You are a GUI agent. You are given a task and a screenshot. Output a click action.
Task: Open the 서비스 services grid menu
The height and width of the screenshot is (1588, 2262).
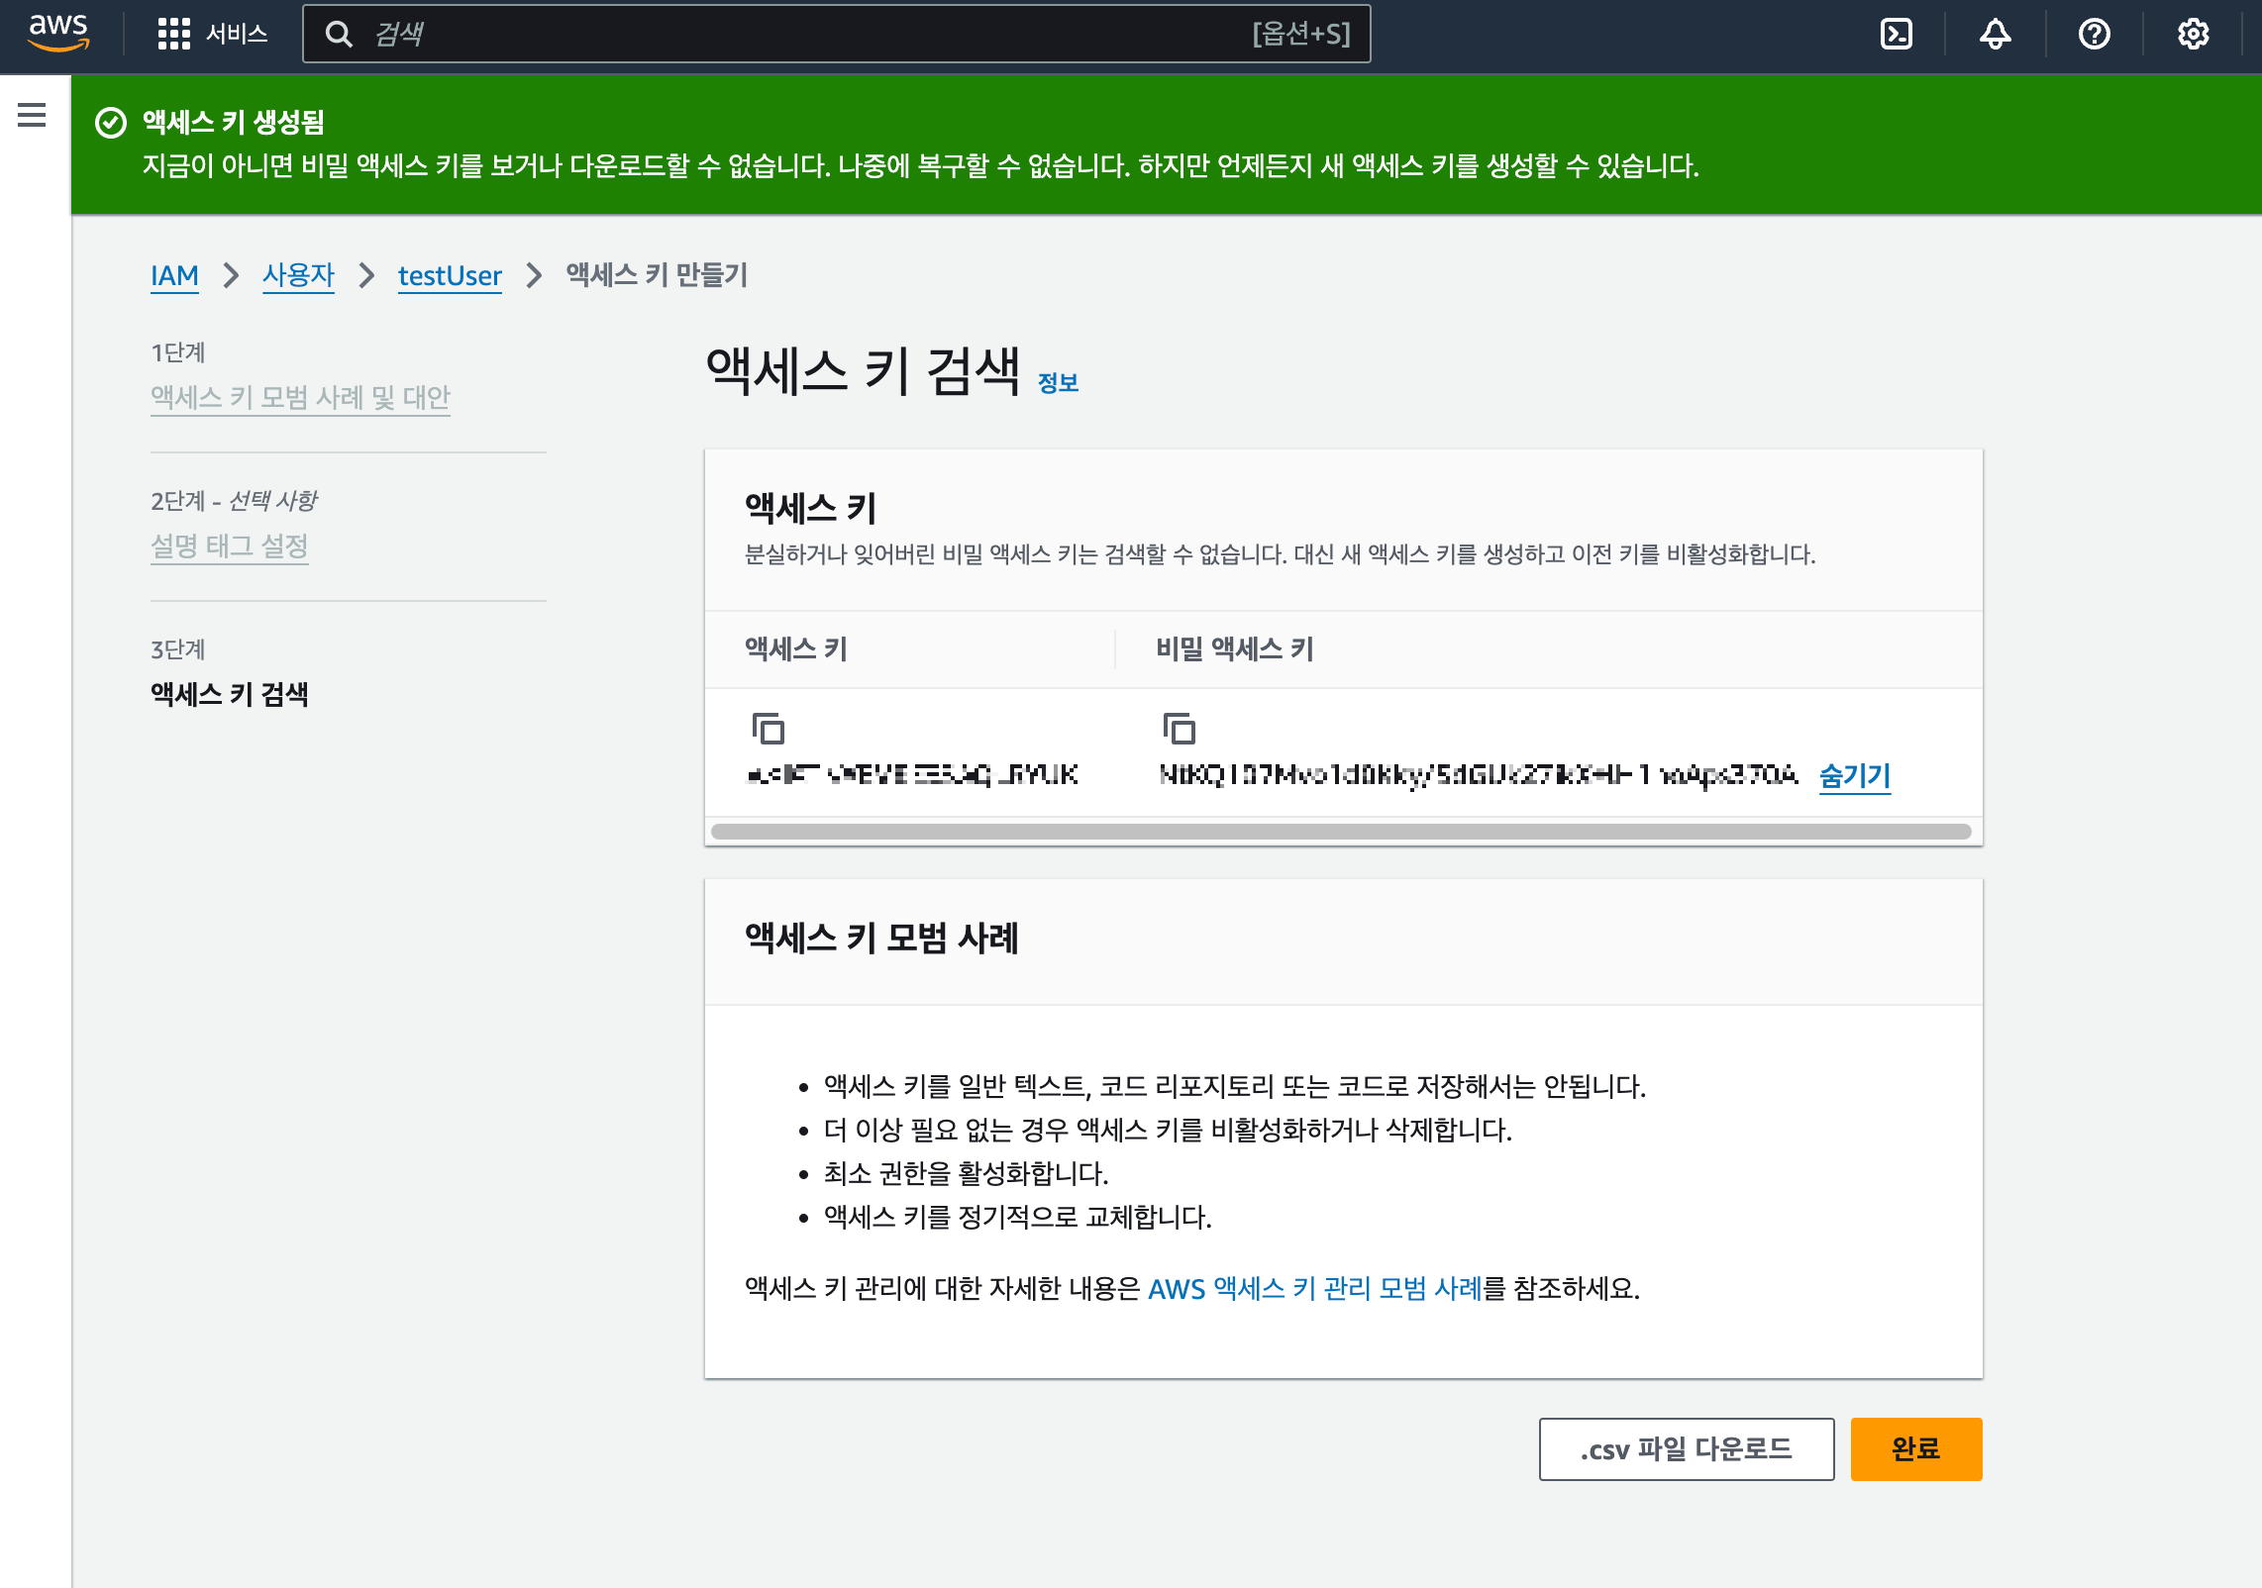[212, 34]
